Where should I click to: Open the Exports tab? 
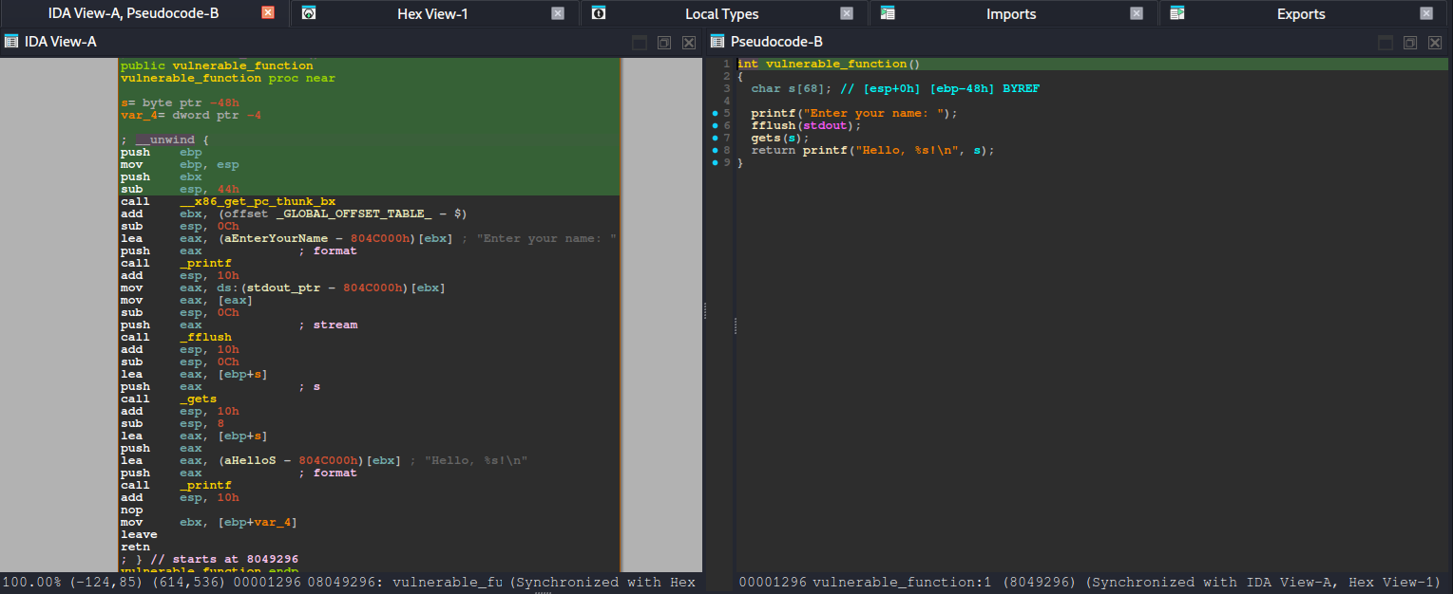(x=1300, y=14)
